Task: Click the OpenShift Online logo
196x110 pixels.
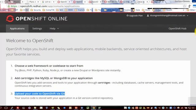Action: tap(37, 19)
